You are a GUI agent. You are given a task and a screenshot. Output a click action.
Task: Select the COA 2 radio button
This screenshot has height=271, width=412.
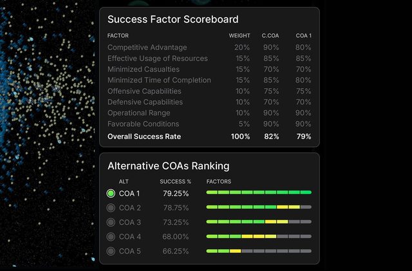(111, 208)
